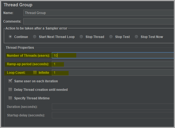
Task: Click the Startup delay (seconds) field
Action: [x=112, y=115]
